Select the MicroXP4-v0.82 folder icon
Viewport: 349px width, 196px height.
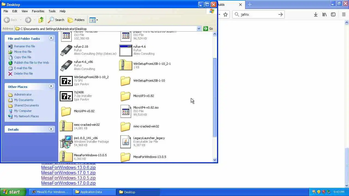click(x=66, y=111)
